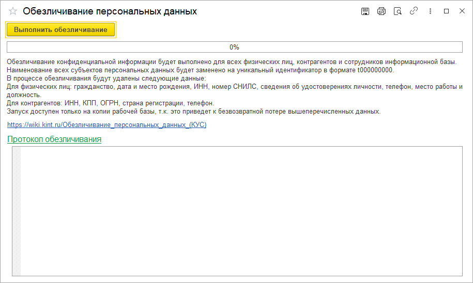Get link to this form icon

point(414,11)
